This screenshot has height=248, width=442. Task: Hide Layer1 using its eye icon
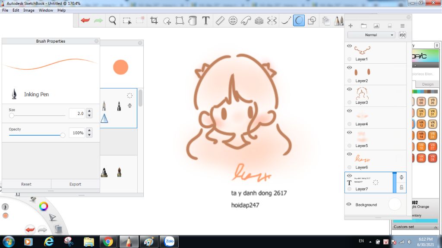(349, 46)
